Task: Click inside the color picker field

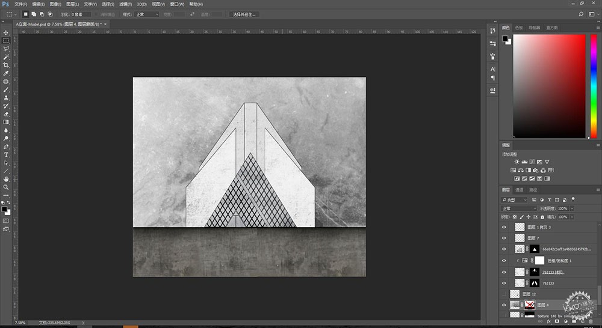Action: (549, 86)
